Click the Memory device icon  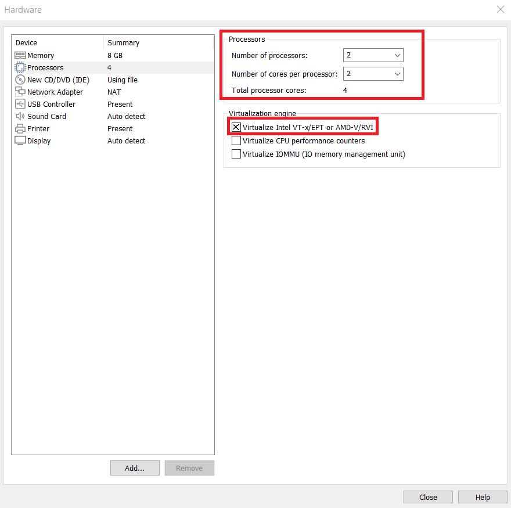click(20, 55)
